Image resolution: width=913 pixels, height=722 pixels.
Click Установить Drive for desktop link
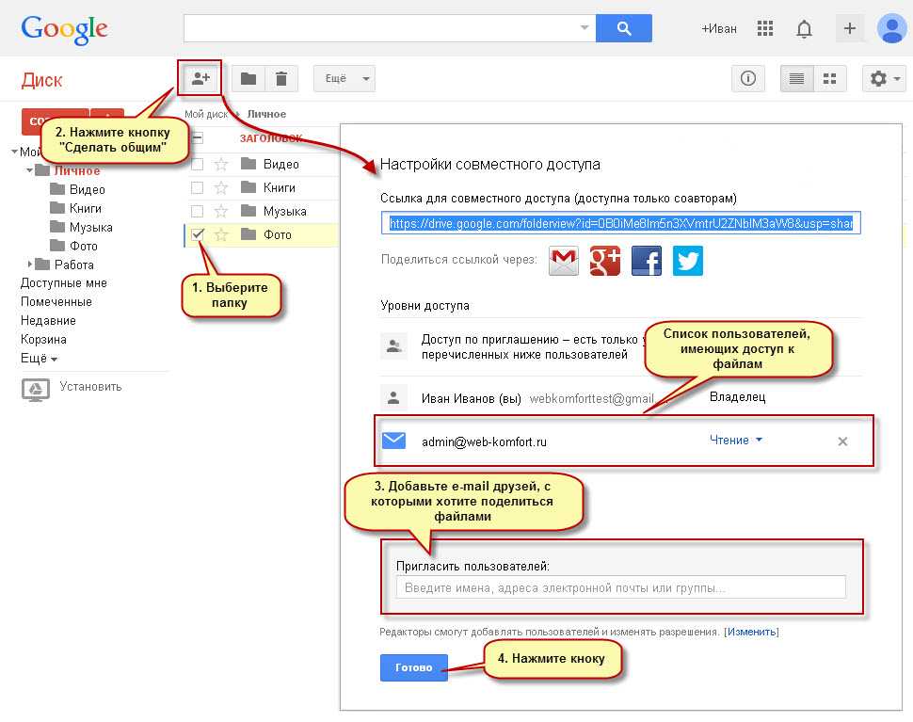[x=90, y=387]
